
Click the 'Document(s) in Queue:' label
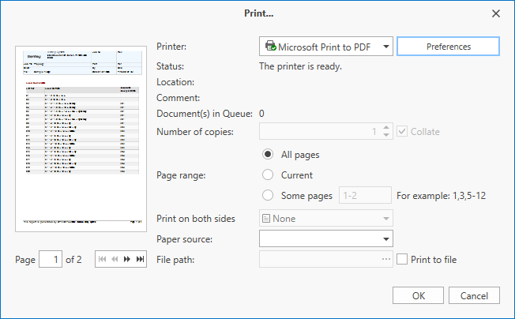pyautogui.click(x=205, y=114)
